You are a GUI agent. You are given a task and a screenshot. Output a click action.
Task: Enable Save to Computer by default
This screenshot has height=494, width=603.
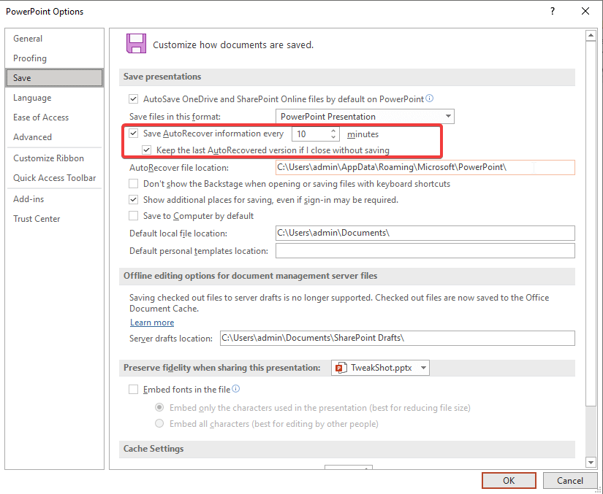[133, 216]
